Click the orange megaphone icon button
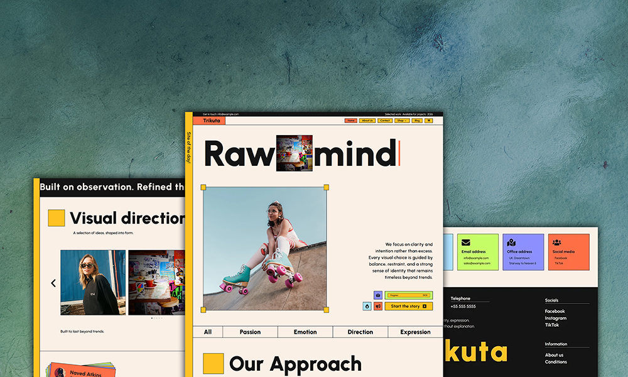This screenshot has height=377, width=628. pos(378,306)
